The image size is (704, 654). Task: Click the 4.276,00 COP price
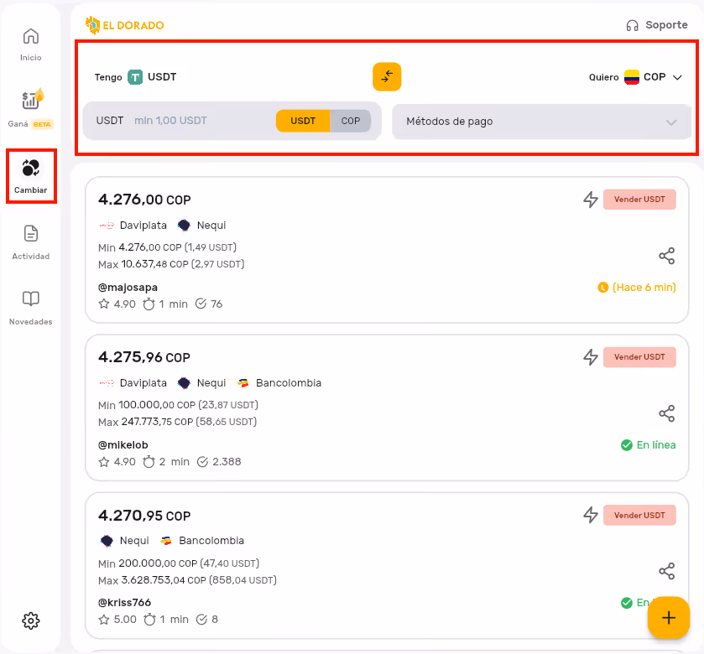click(x=144, y=200)
